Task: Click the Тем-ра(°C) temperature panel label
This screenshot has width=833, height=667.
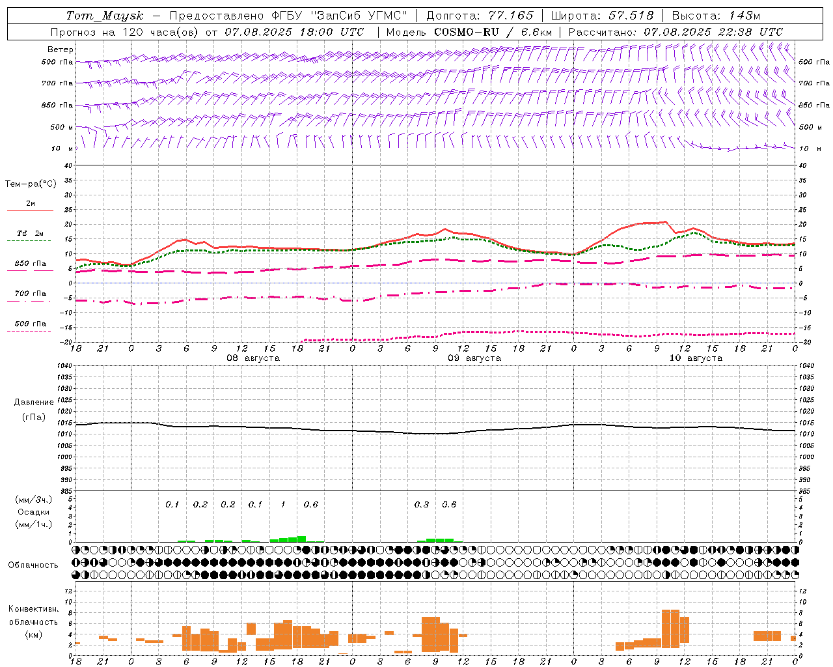Action: [31, 184]
